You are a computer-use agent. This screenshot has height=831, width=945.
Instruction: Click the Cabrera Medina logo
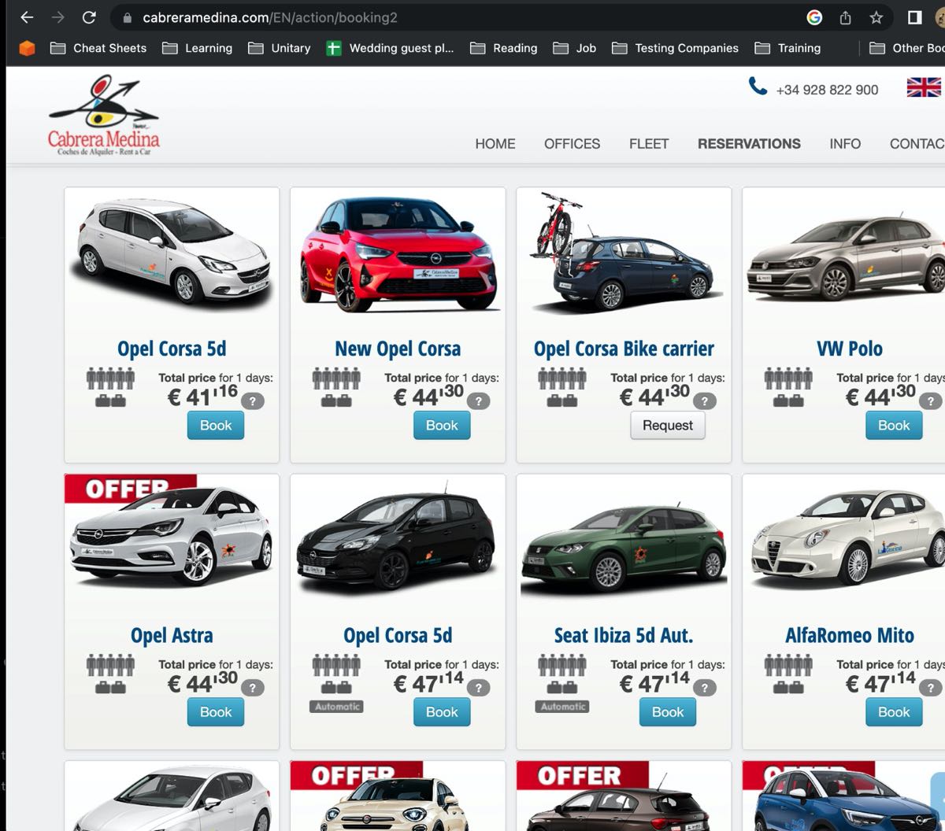click(x=103, y=116)
